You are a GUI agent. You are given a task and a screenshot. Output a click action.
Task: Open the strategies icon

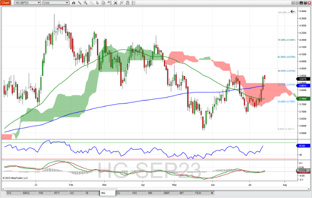pos(121,3)
